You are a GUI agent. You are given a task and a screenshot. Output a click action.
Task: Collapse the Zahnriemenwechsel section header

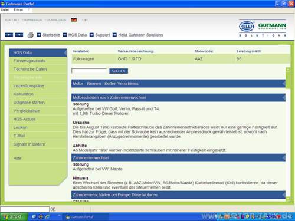[x=178, y=158]
